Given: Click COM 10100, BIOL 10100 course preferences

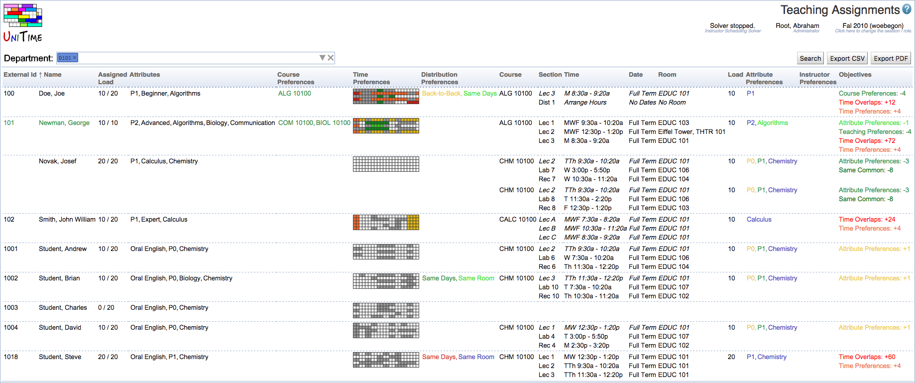Looking at the screenshot, I should pos(314,123).
